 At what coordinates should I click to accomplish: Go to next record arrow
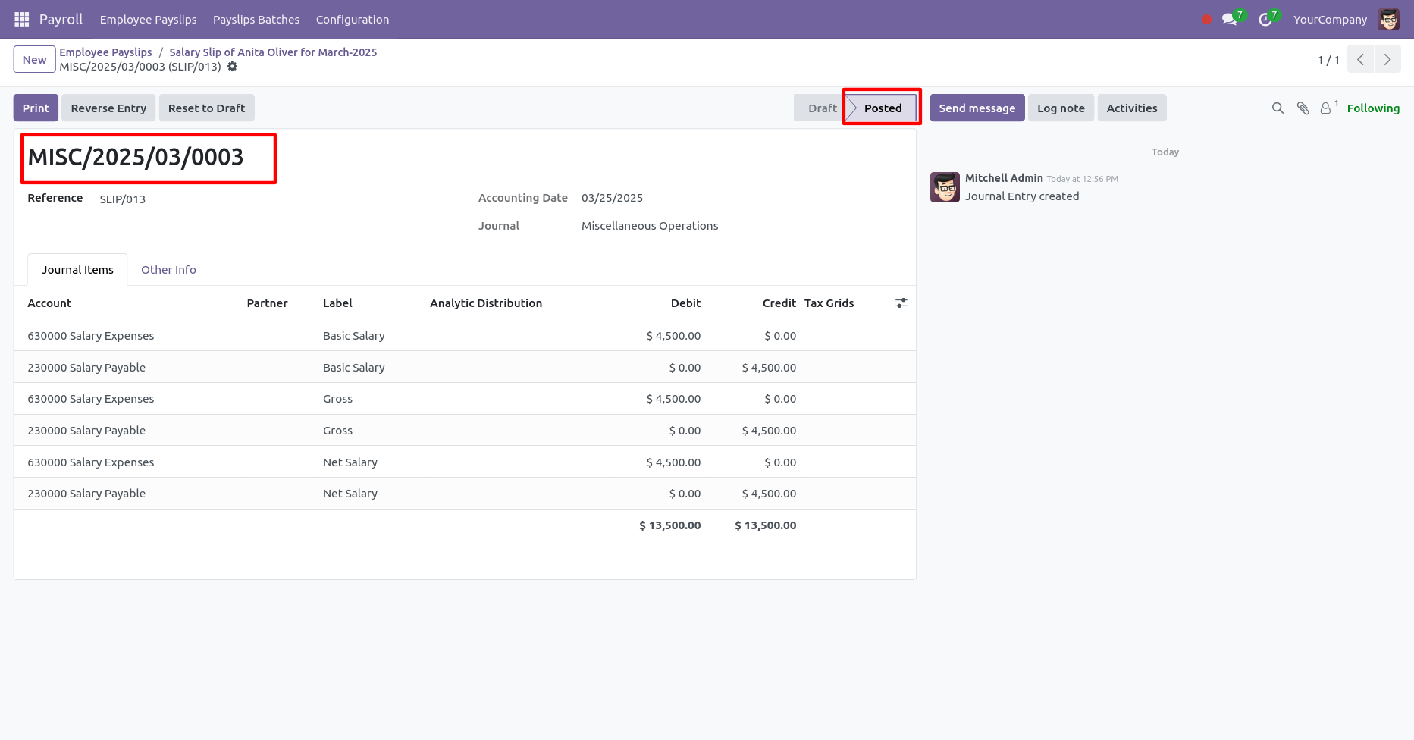coord(1387,59)
